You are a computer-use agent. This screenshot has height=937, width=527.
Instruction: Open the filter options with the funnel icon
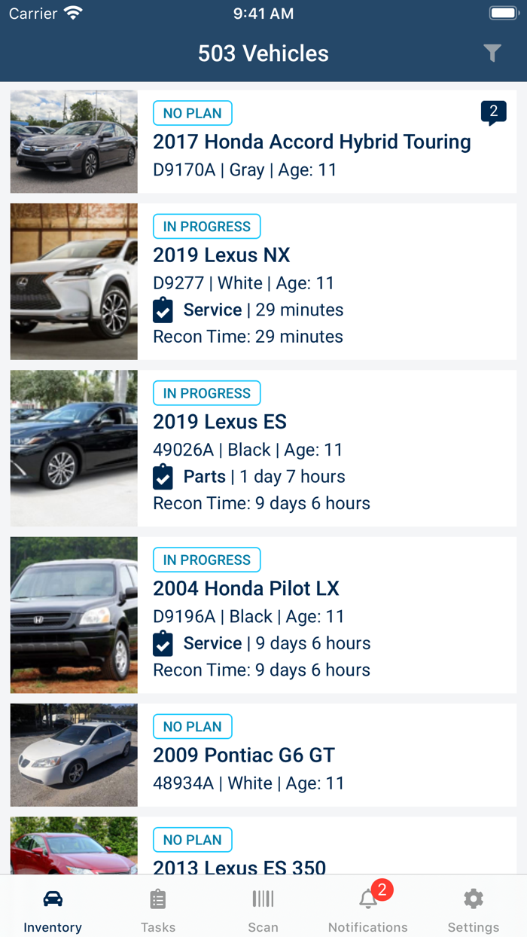[x=492, y=53]
